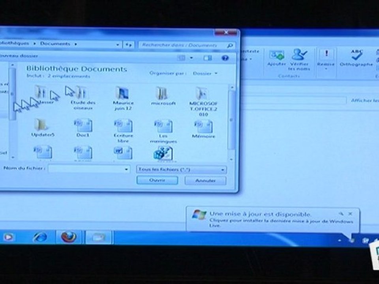
Task: Open Internet Explorer from the taskbar
Action: 40,237
